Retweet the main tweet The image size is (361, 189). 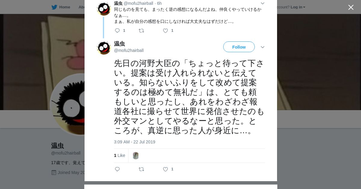pos(141,169)
